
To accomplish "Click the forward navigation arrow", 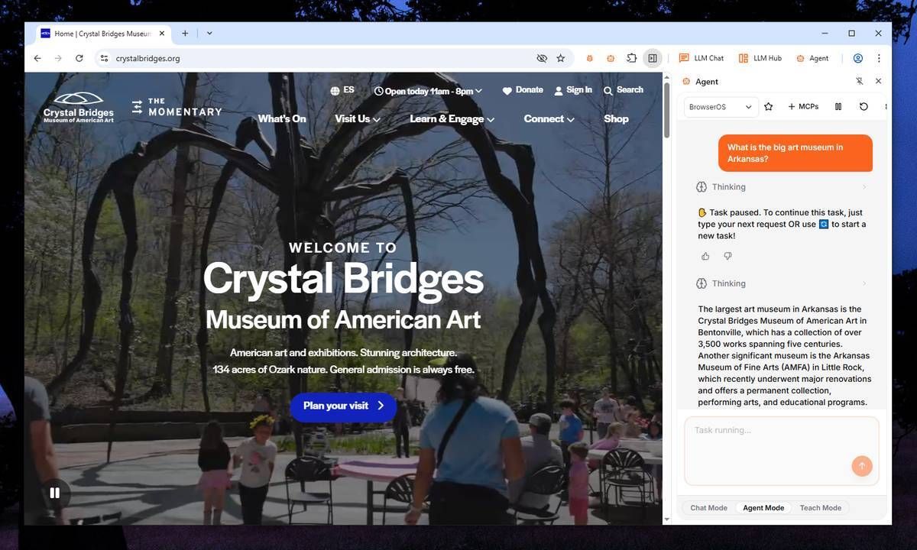I will point(58,58).
